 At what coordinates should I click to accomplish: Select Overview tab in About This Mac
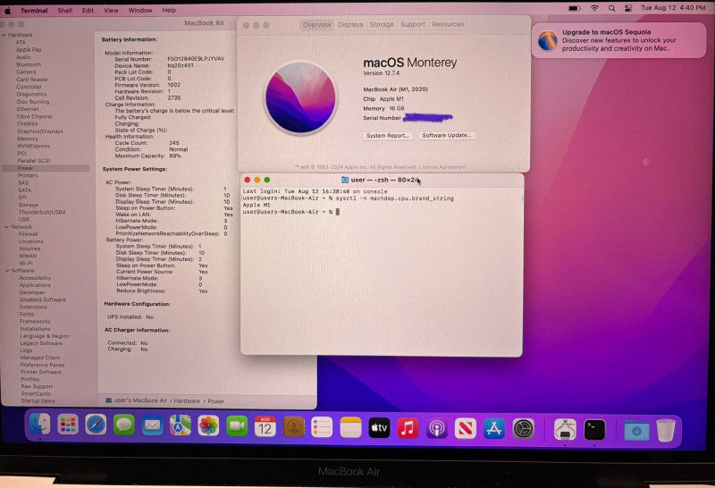[x=317, y=25]
